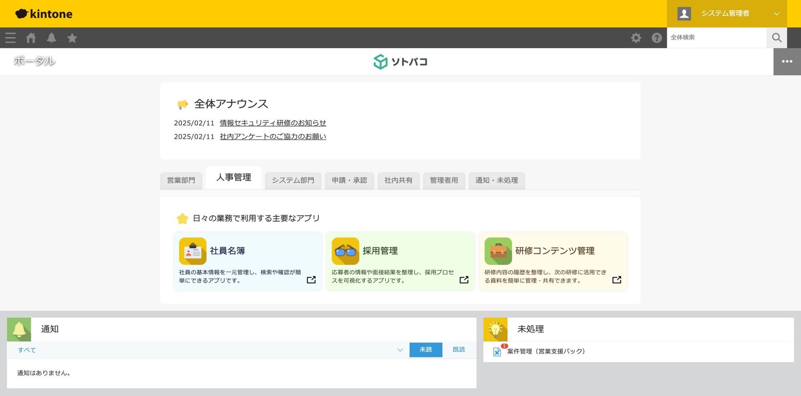Select the 申請・承認 tab
This screenshot has width=801, height=396.
(349, 180)
